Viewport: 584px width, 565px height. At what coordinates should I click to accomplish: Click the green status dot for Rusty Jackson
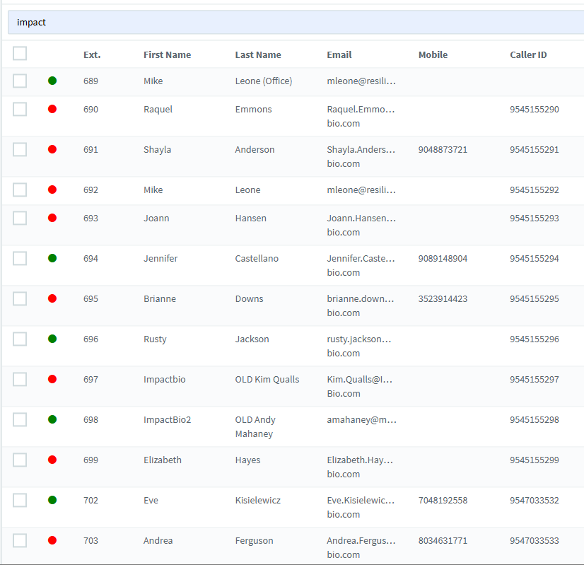(x=52, y=339)
